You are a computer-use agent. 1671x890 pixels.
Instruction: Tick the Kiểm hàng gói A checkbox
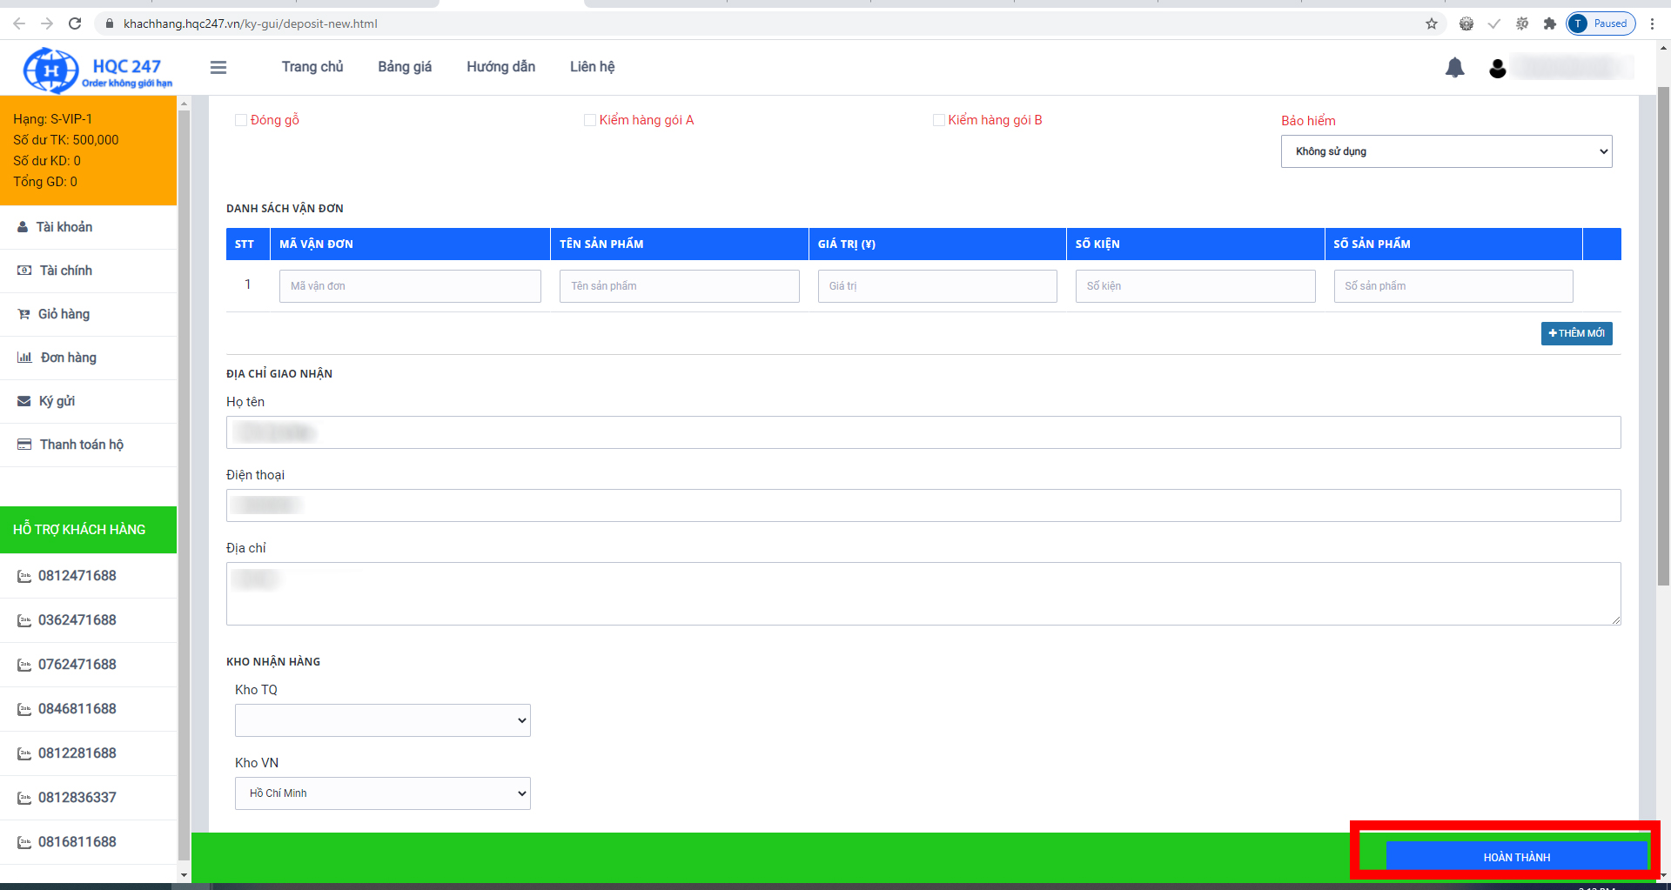590,120
